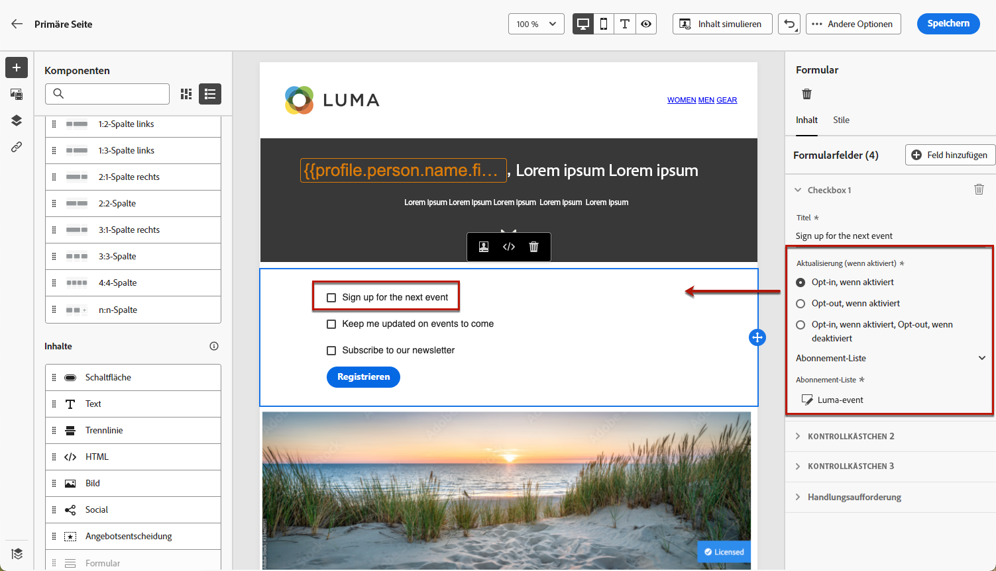Open Andere Optionen menu

[x=854, y=24]
